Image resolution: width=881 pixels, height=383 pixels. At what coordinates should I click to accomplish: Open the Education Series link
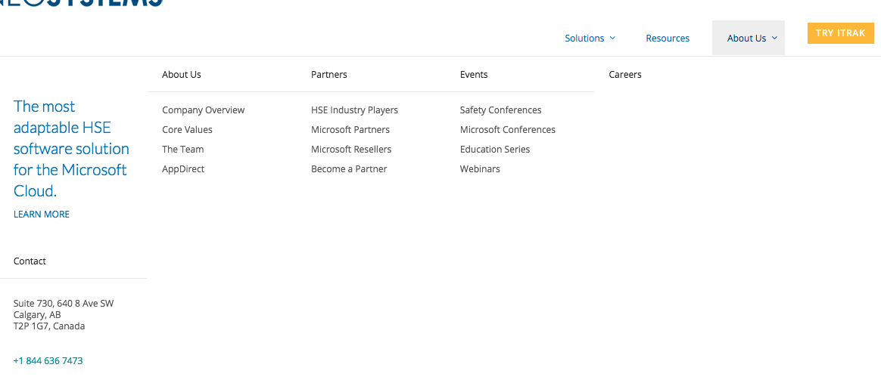pos(495,149)
